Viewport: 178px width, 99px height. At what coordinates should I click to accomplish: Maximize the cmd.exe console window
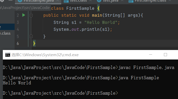165,55
